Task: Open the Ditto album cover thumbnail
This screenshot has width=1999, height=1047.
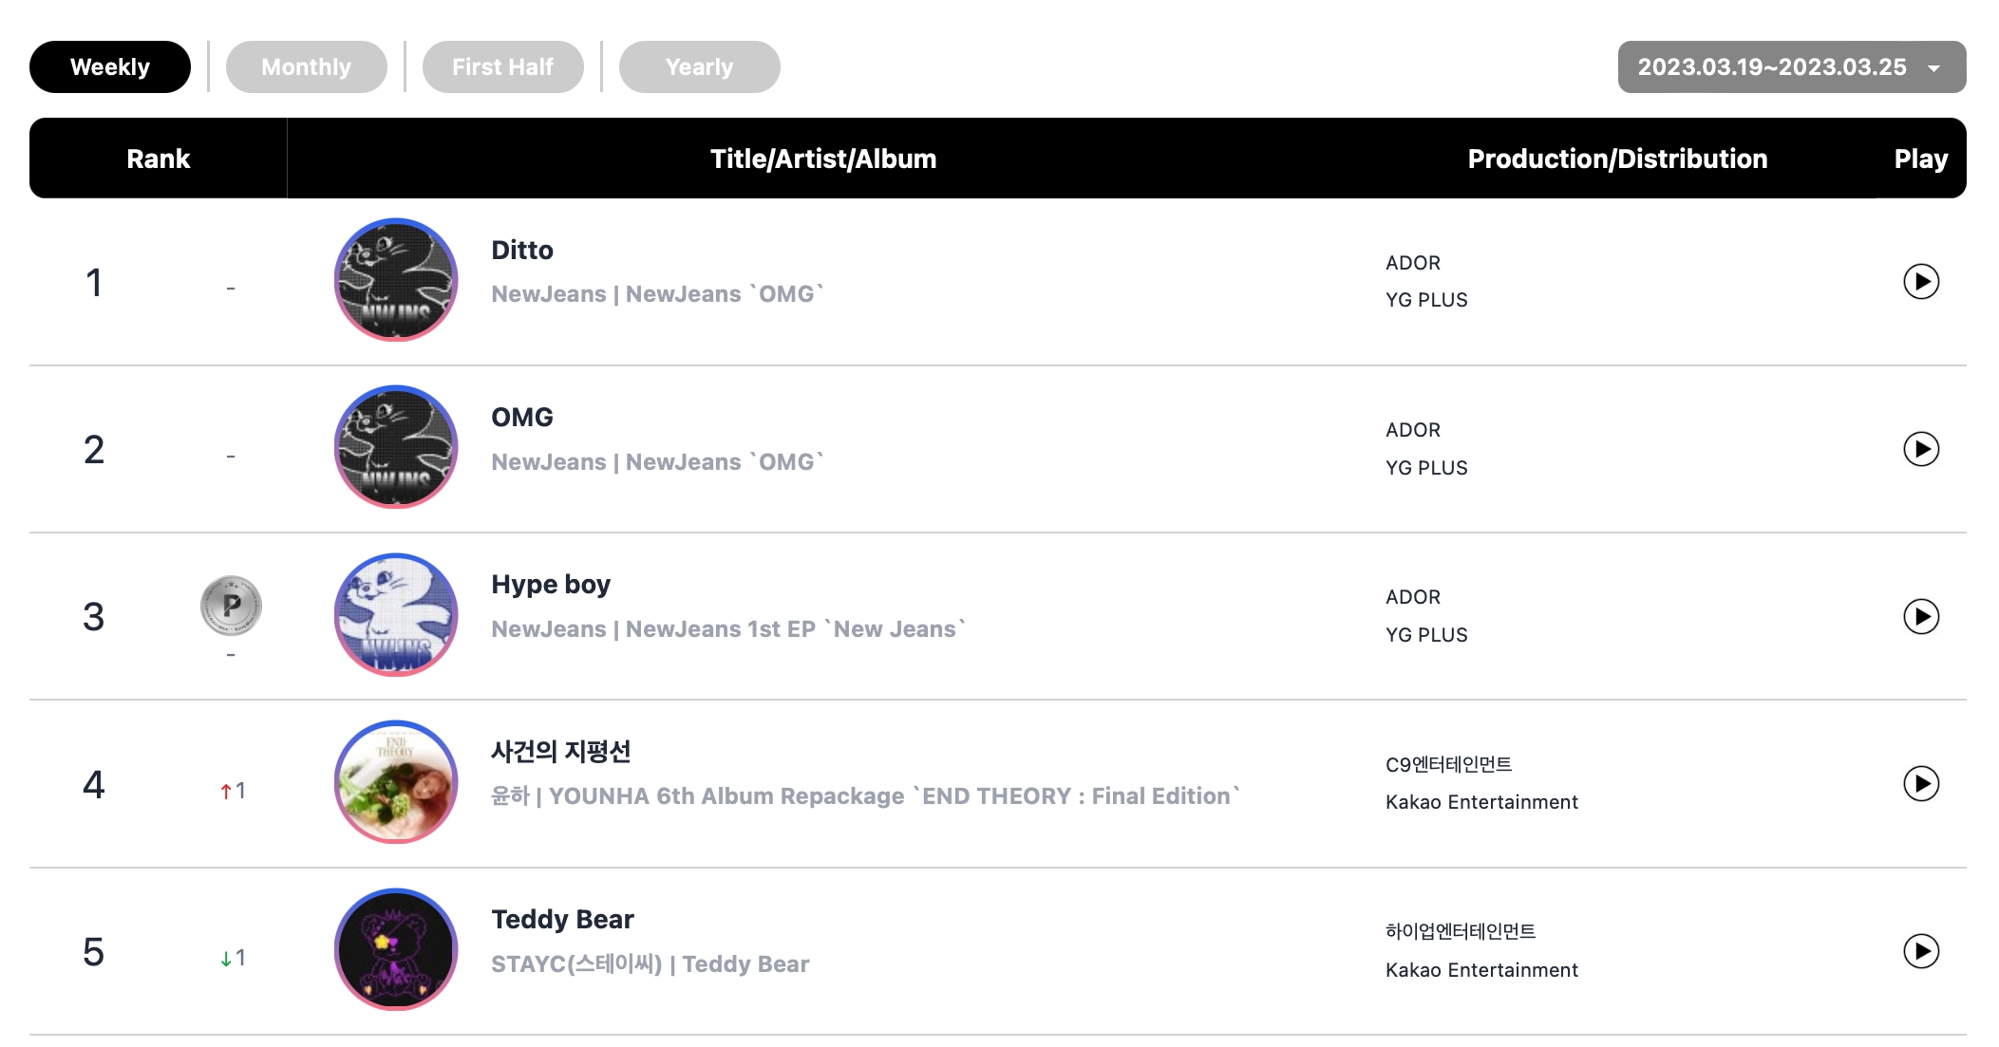Action: coord(396,280)
